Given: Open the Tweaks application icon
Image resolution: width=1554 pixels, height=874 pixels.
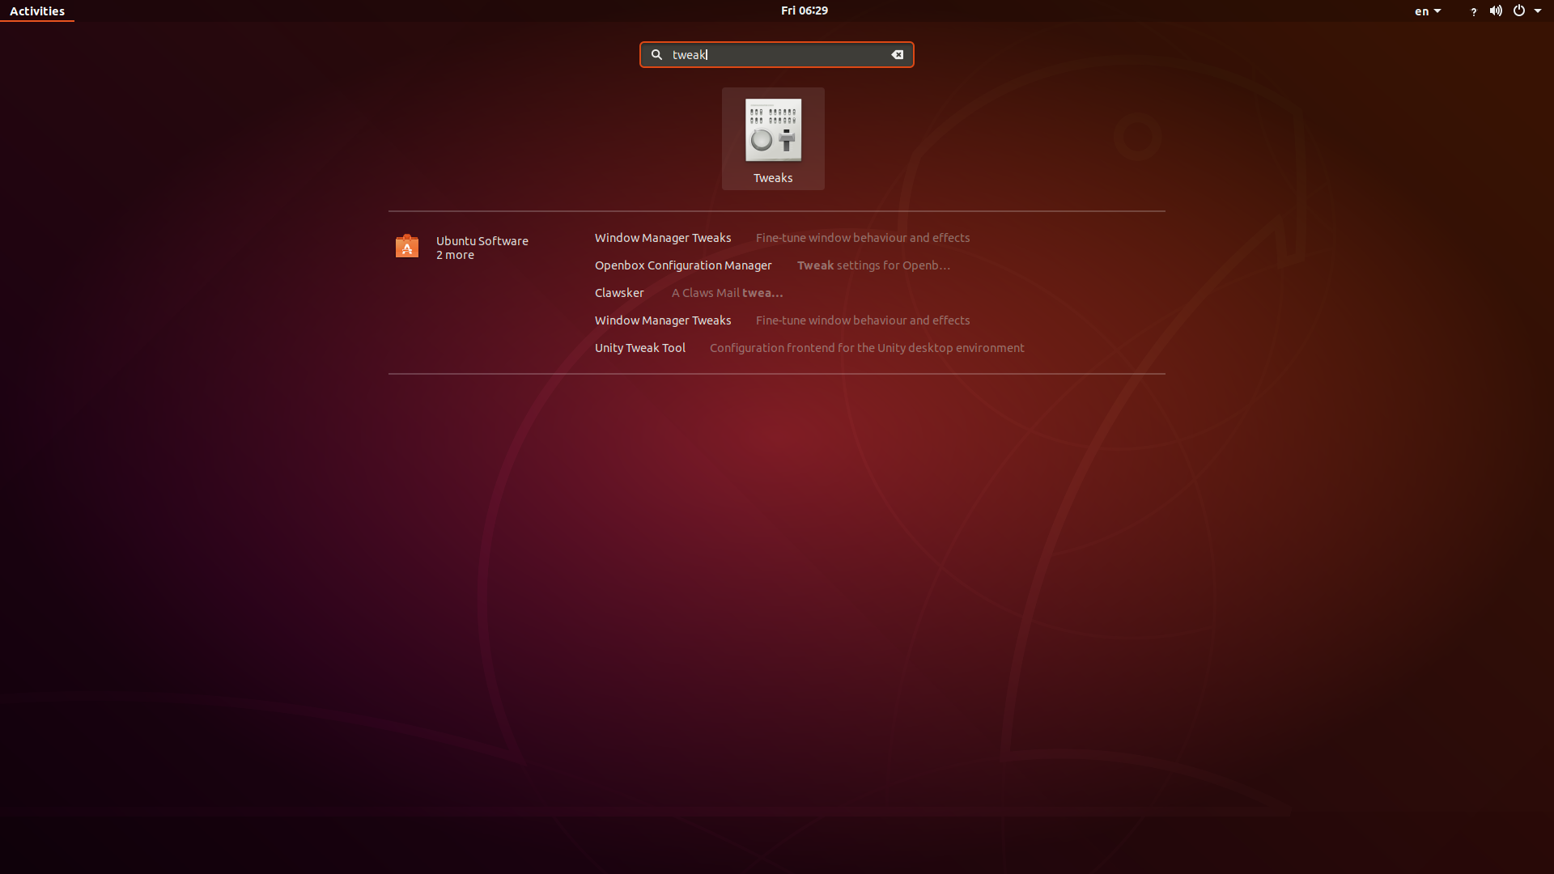Looking at the screenshot, I should click(x=773, y=130).
